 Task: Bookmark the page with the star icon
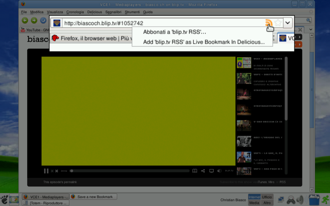tap(278, 23)
